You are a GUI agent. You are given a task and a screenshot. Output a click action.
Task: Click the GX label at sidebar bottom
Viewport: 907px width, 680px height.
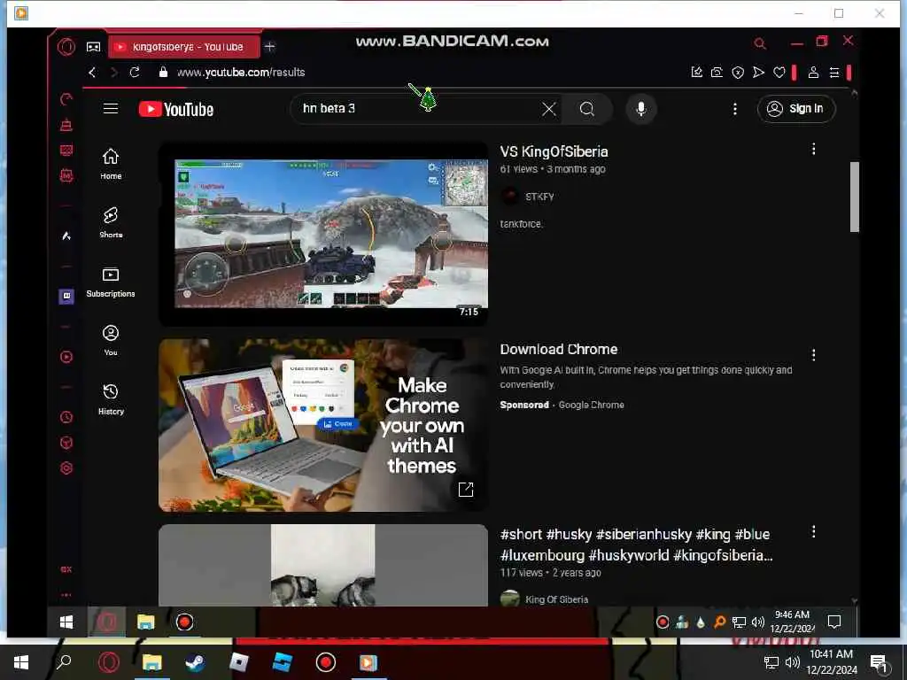[66, 569]
